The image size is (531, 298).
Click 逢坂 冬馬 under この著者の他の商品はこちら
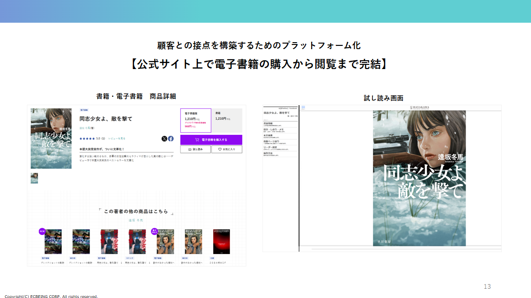point(136,220)
